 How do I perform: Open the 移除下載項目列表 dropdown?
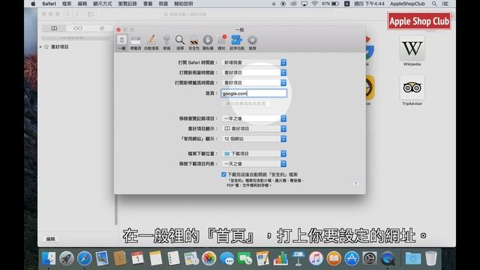coord(254,163)
